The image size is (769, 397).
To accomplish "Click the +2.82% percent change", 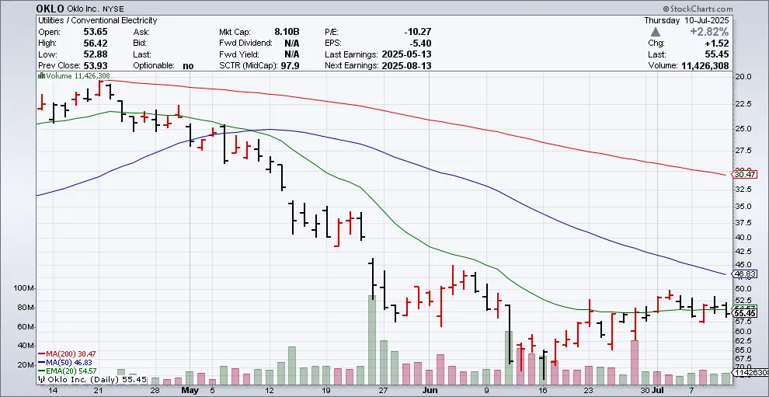I will tap(710, 32).
